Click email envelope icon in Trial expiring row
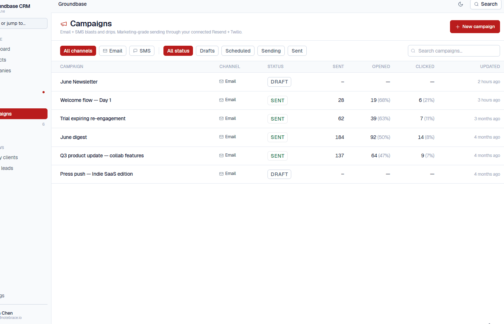The image size is (504, 324). coord(221,118)
